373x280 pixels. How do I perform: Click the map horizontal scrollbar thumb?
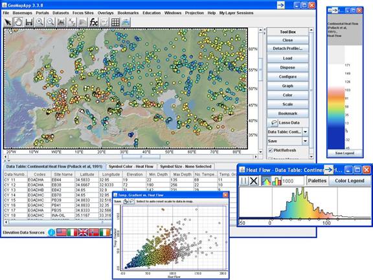click(141, 157)
